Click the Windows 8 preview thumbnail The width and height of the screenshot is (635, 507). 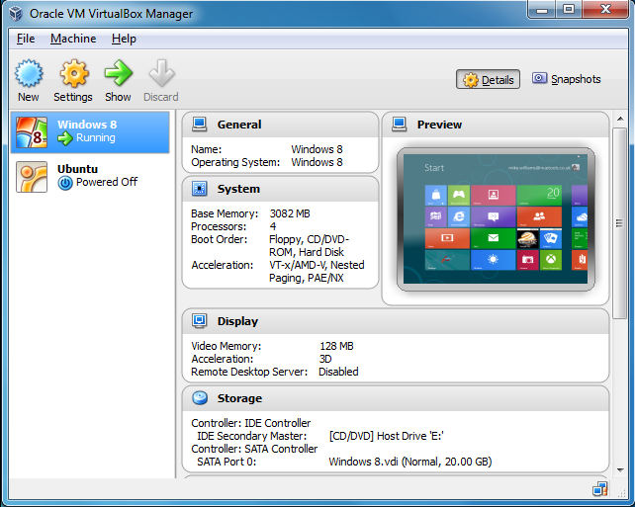(496, 219)
